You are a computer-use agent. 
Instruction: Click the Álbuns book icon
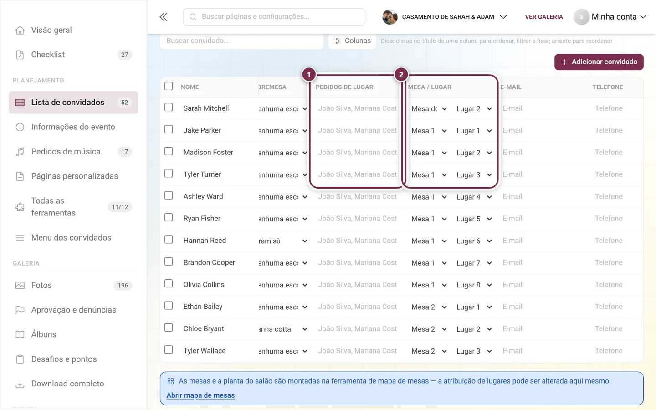coord(20,335)
